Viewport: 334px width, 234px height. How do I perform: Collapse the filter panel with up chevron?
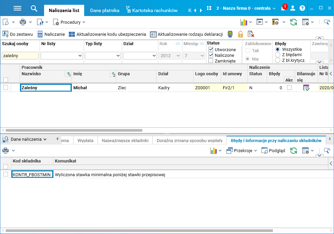click(x=319, y=38)
